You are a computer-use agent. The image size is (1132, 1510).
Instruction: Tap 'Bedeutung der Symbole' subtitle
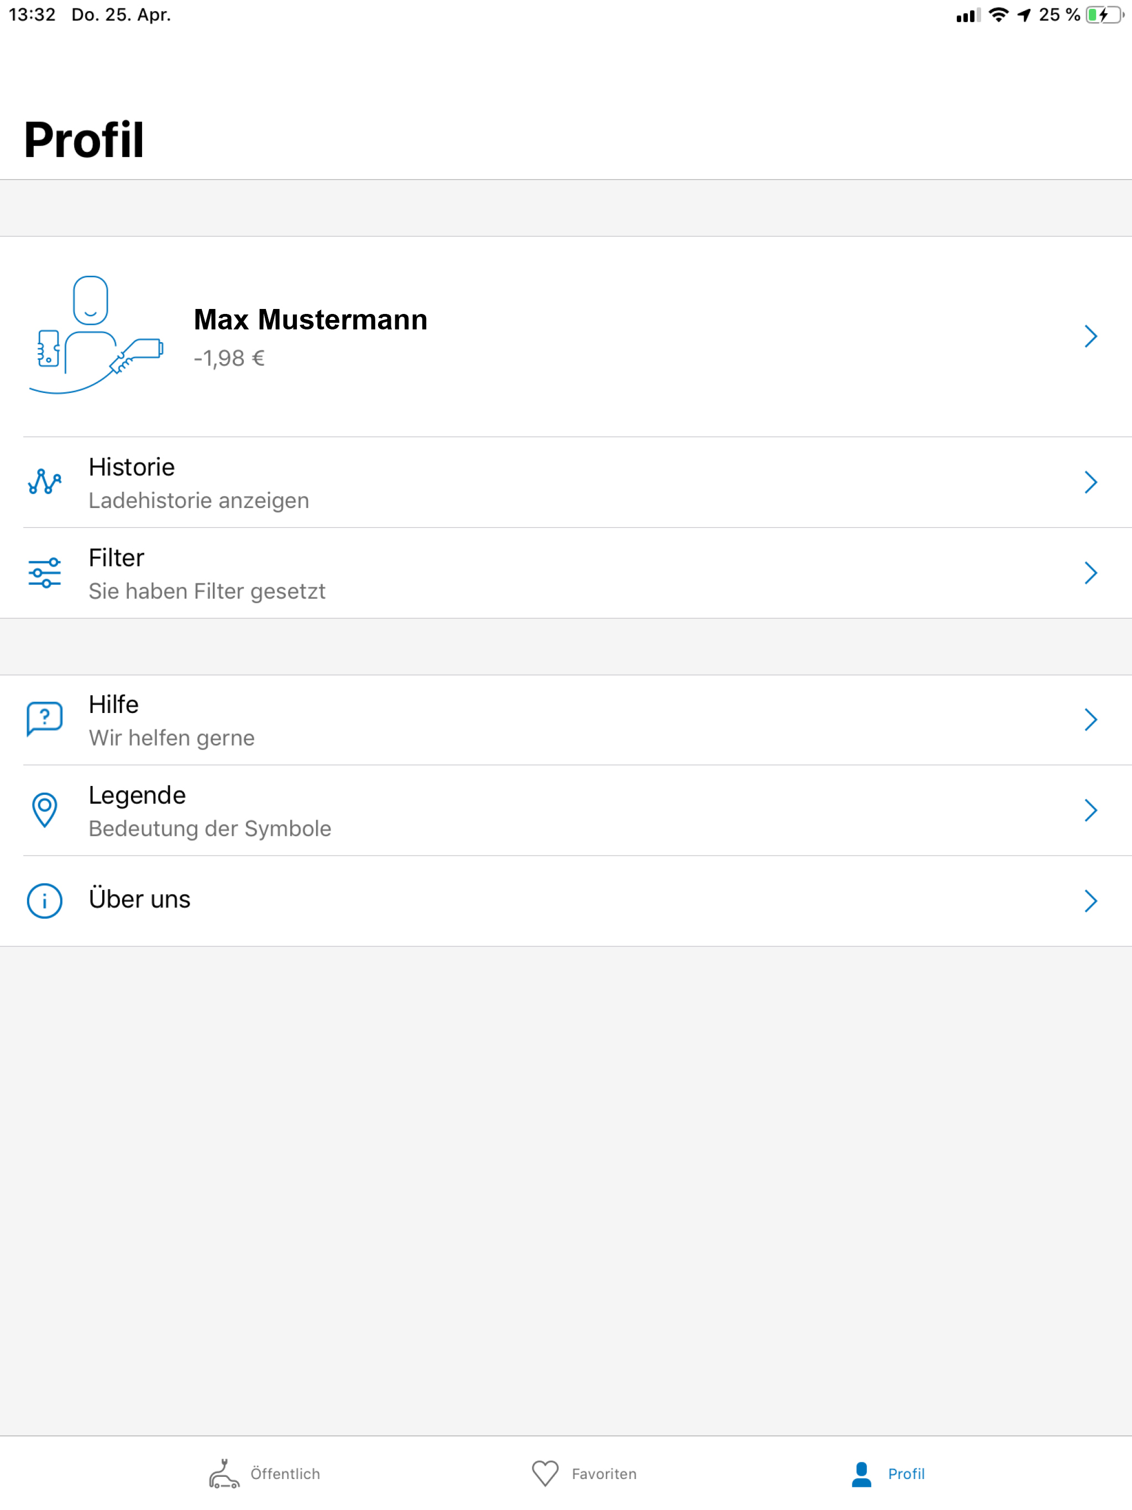click(x=209, y=829)
